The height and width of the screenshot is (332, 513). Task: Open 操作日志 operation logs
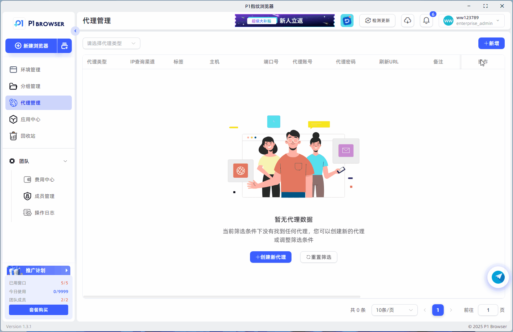coord(44,212)
